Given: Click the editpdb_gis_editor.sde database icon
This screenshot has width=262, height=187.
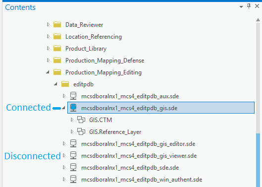Looking at the screenshot, I should pyautogui.click(x=73, y=143).
